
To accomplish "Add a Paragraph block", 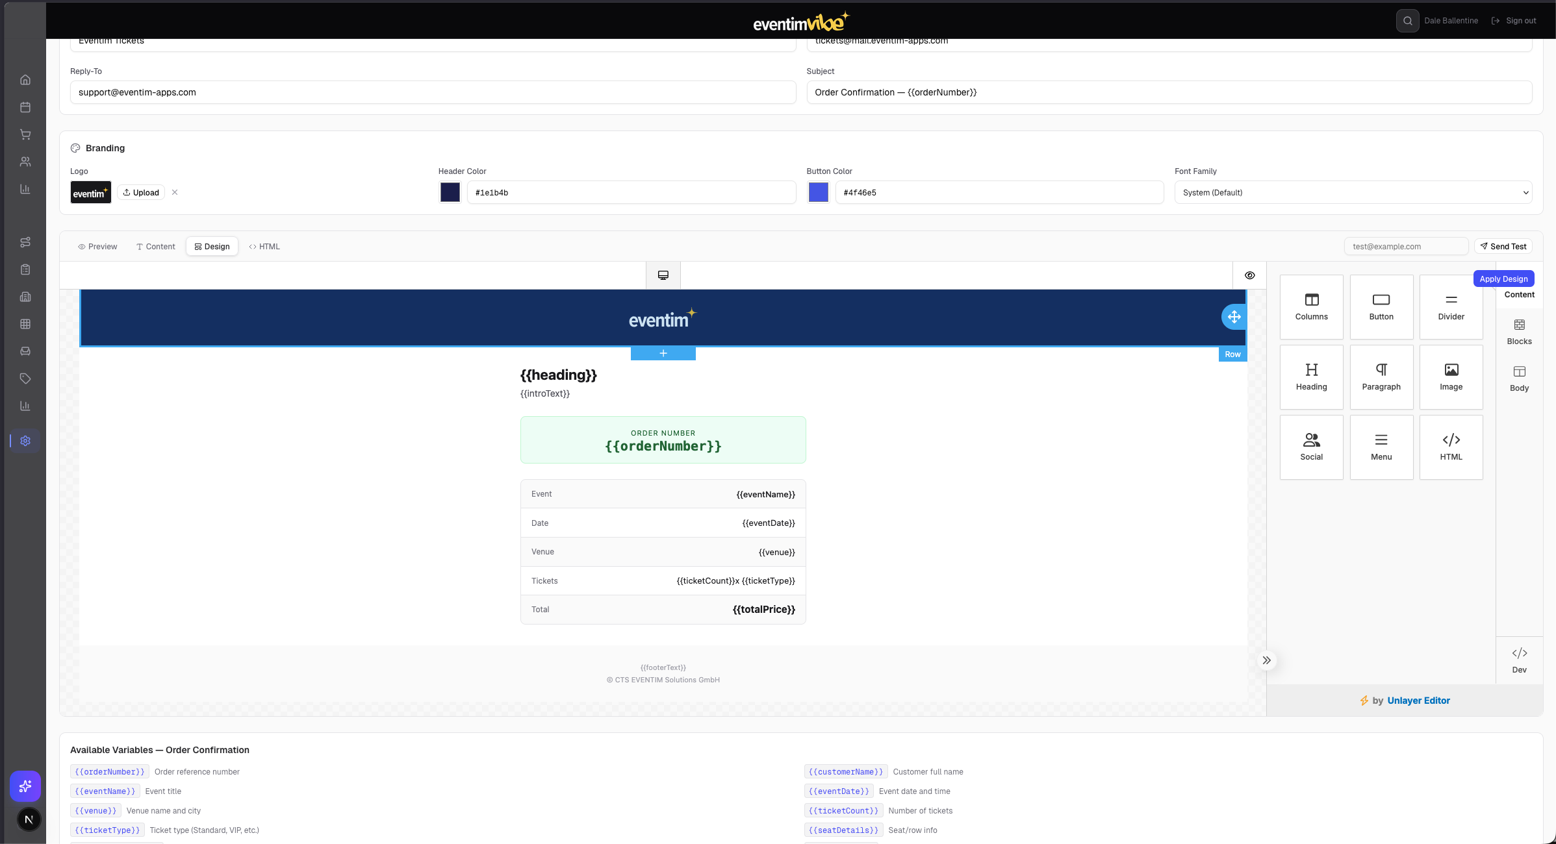I will [x=1381, y=377].
